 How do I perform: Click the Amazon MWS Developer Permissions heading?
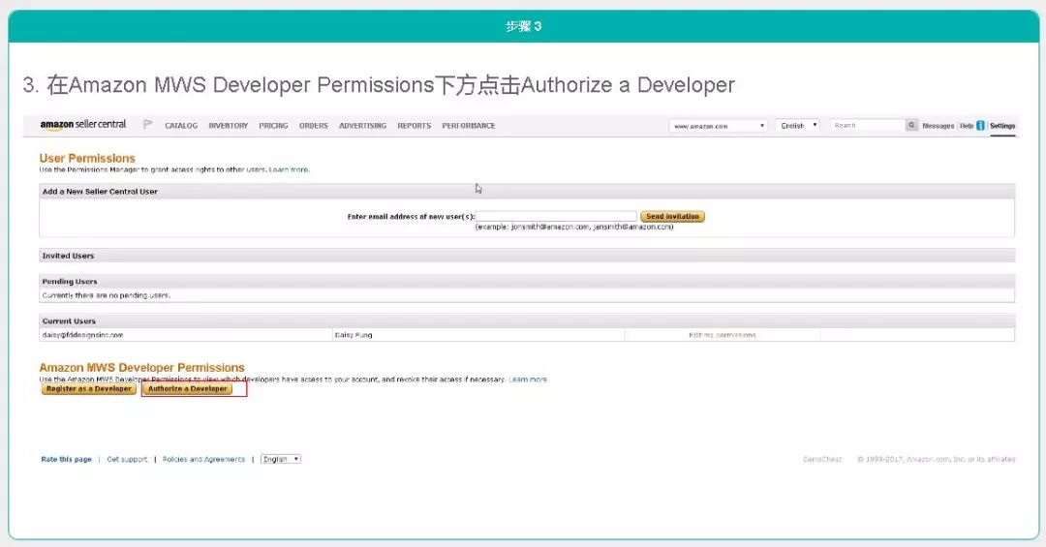[141, 368]
